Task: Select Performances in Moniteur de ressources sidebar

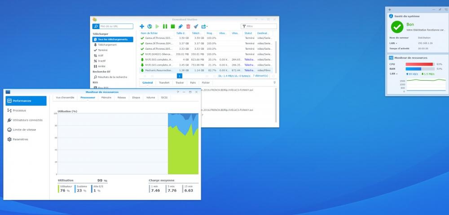Action: point(26,101)
